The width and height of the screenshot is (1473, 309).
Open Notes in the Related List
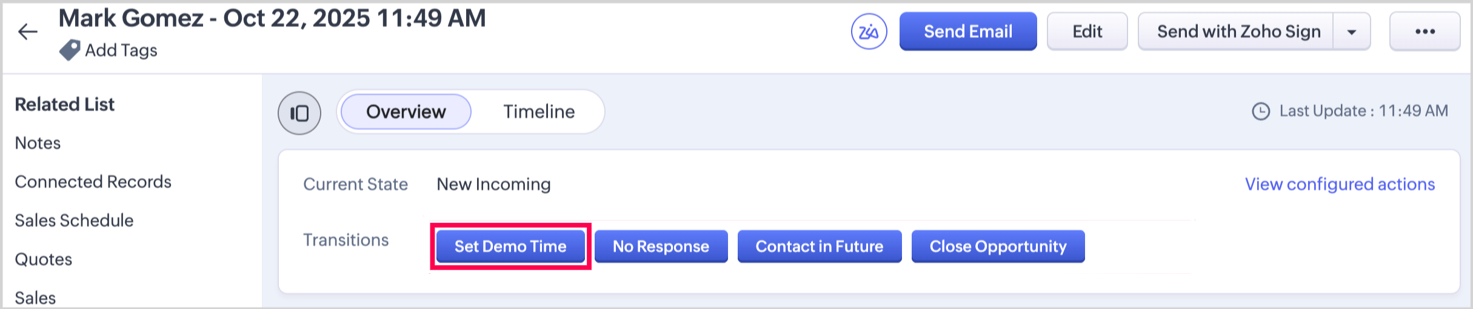point(38,143)
